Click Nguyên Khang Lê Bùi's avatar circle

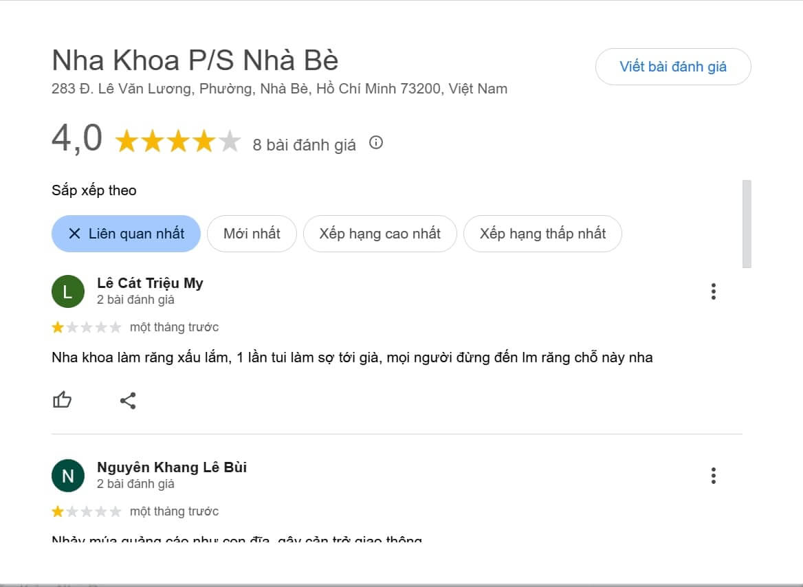(x=67, y=475)
